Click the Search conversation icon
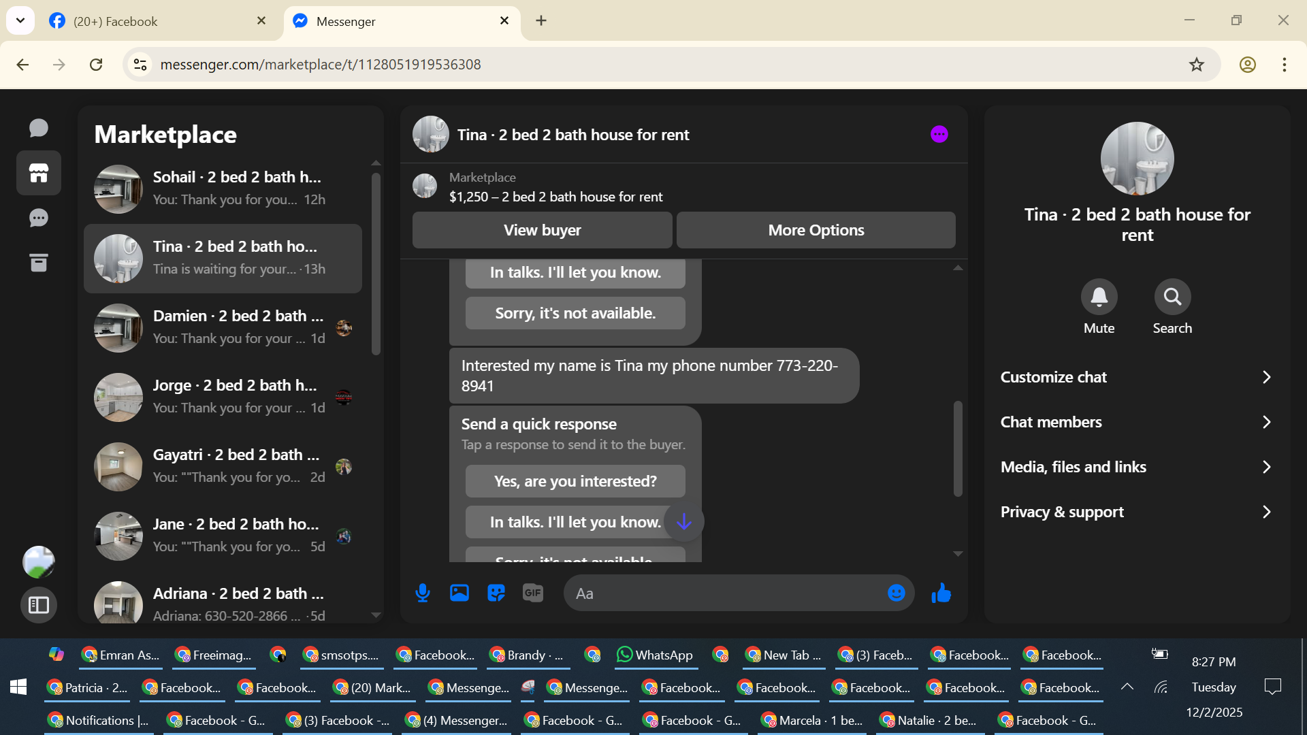 pyautogui.click(x=1172, y=297)
